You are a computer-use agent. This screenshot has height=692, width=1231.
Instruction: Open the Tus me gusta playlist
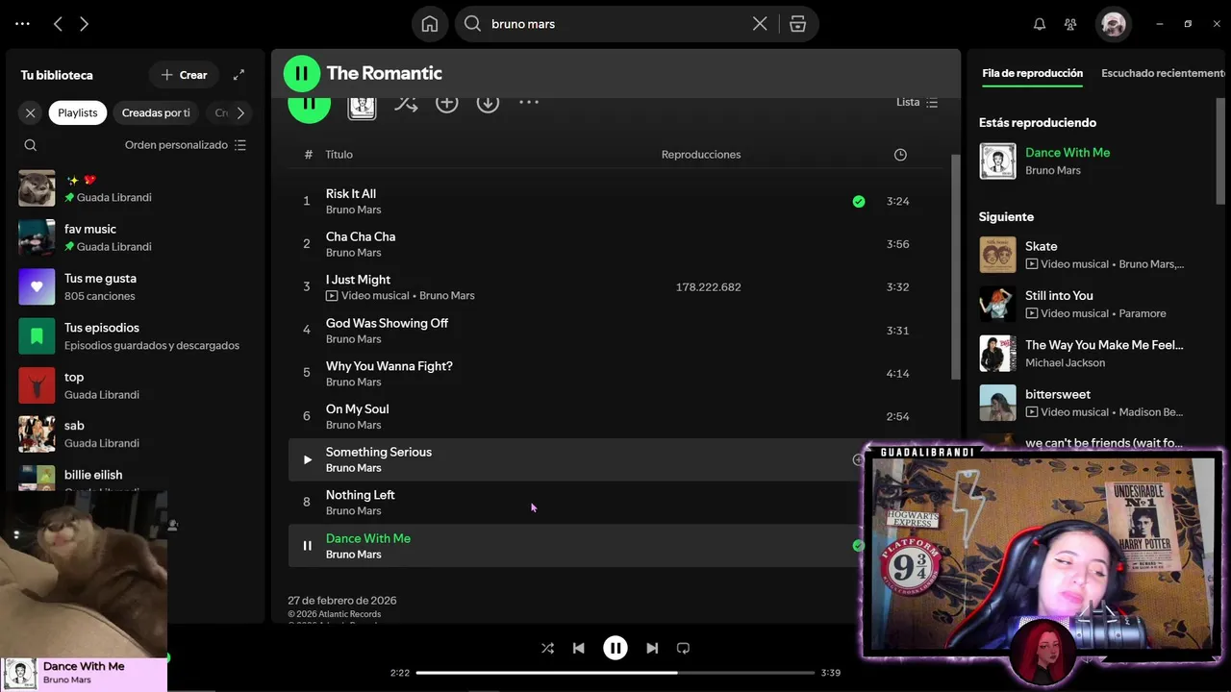135,286
